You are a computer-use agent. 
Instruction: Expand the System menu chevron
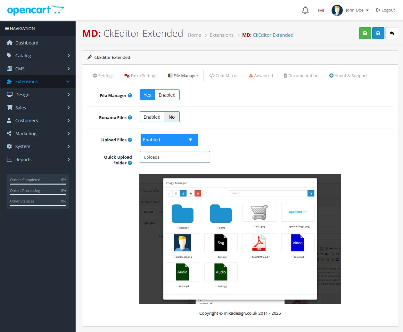pyautogui.click(x=69, y=146)
